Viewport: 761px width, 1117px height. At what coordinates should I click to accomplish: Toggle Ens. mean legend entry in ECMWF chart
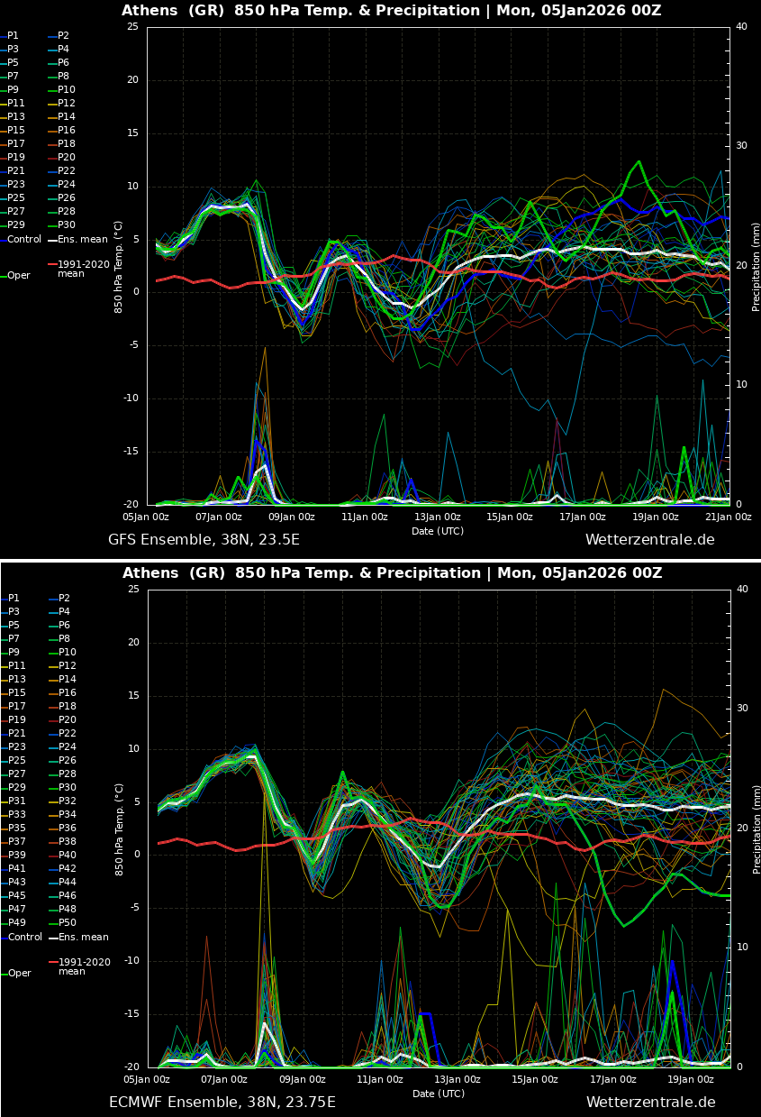point(83,938)
